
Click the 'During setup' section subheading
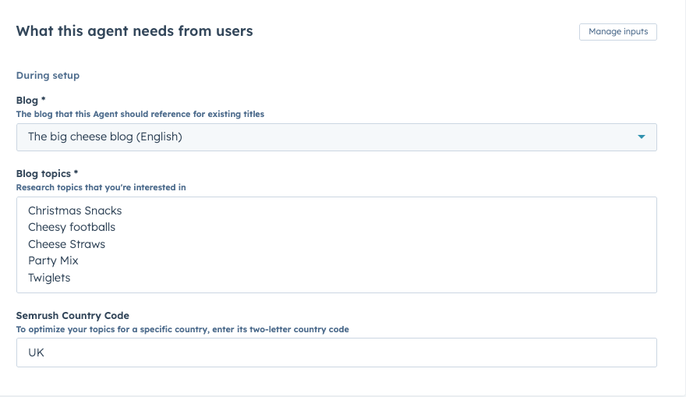(48, 76)
